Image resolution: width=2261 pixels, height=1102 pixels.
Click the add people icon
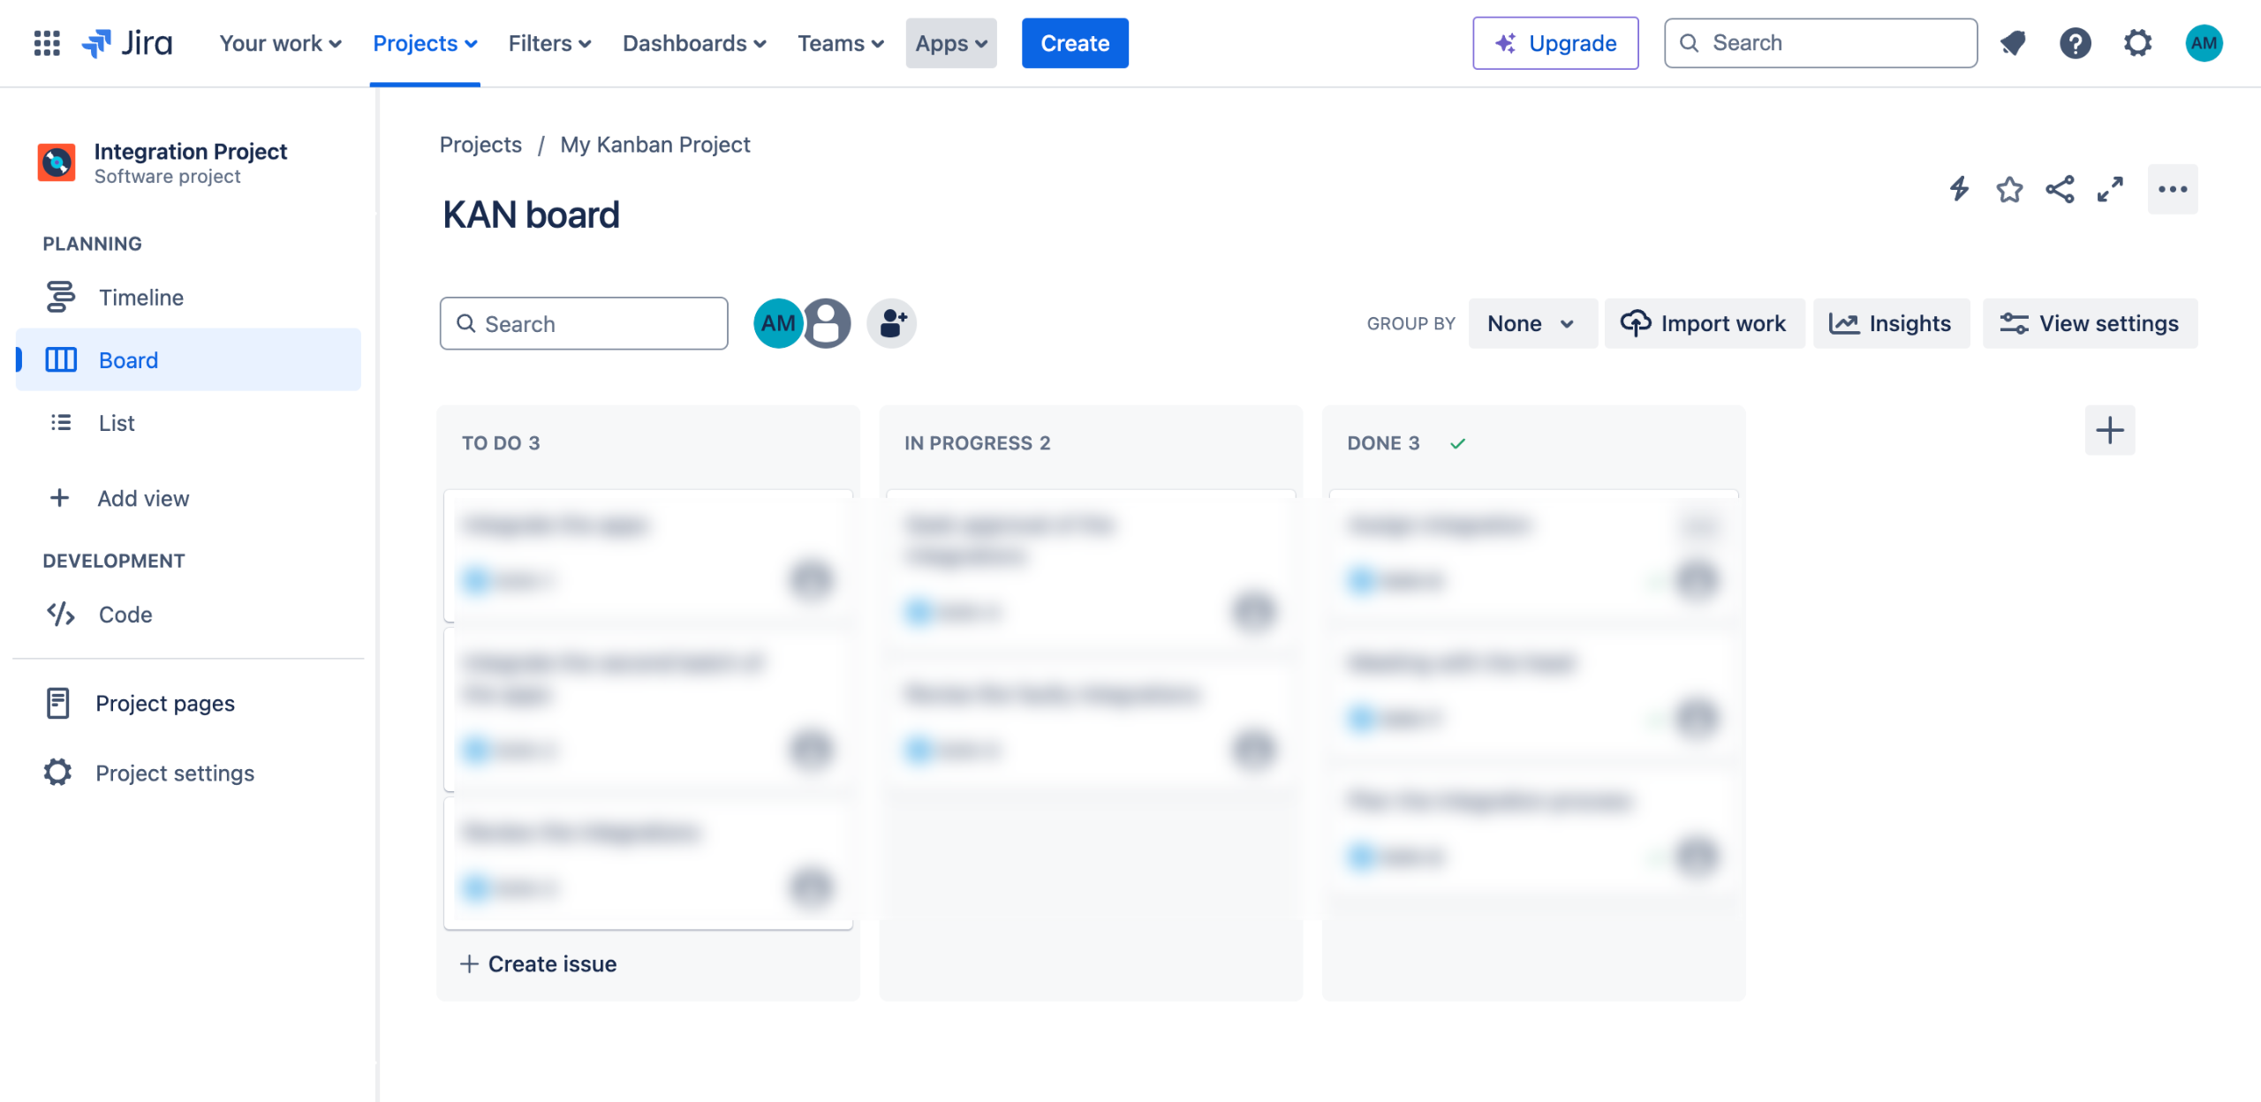pos(891,323)
